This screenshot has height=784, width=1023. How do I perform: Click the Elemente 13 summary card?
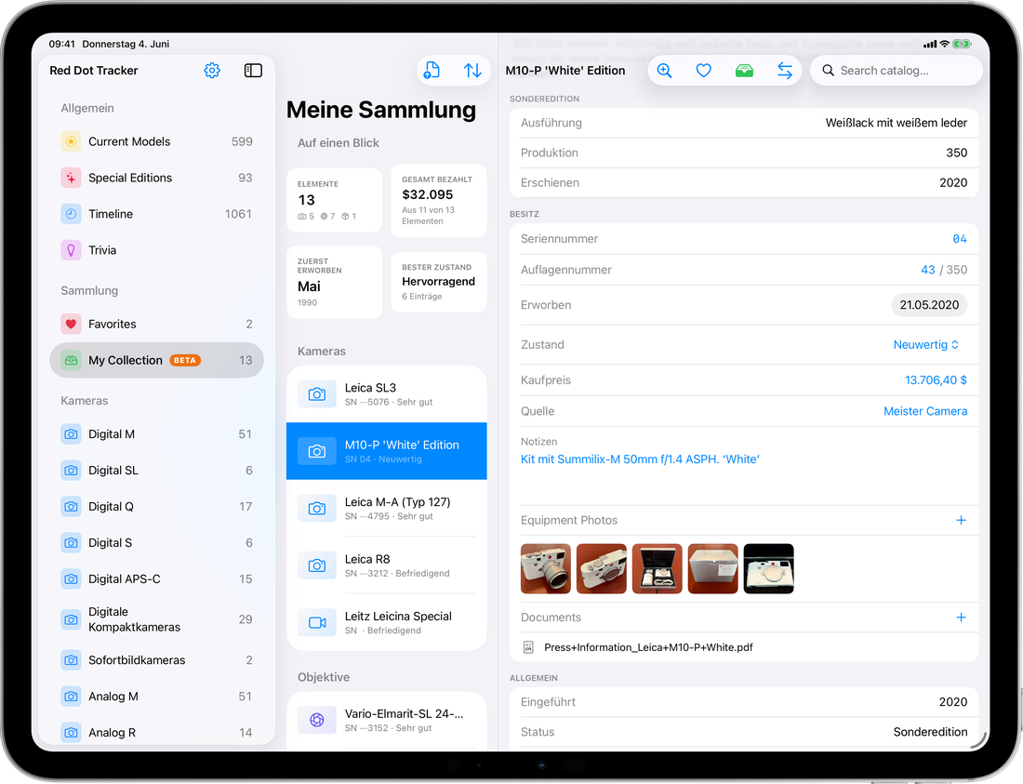pyautogui.click(x=334, y=200)
